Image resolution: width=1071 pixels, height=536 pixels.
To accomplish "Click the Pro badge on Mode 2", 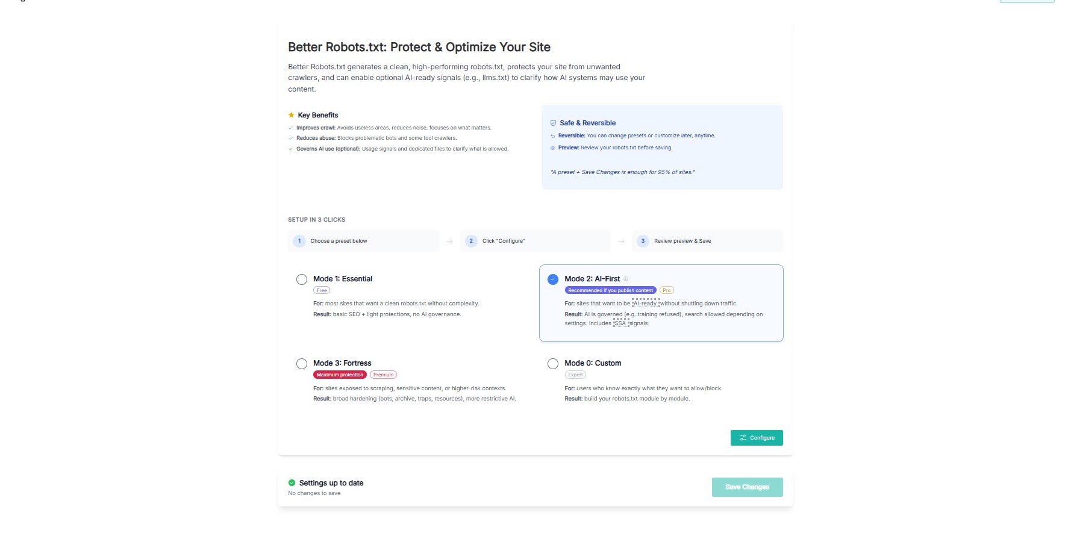I will click(666, 290).
